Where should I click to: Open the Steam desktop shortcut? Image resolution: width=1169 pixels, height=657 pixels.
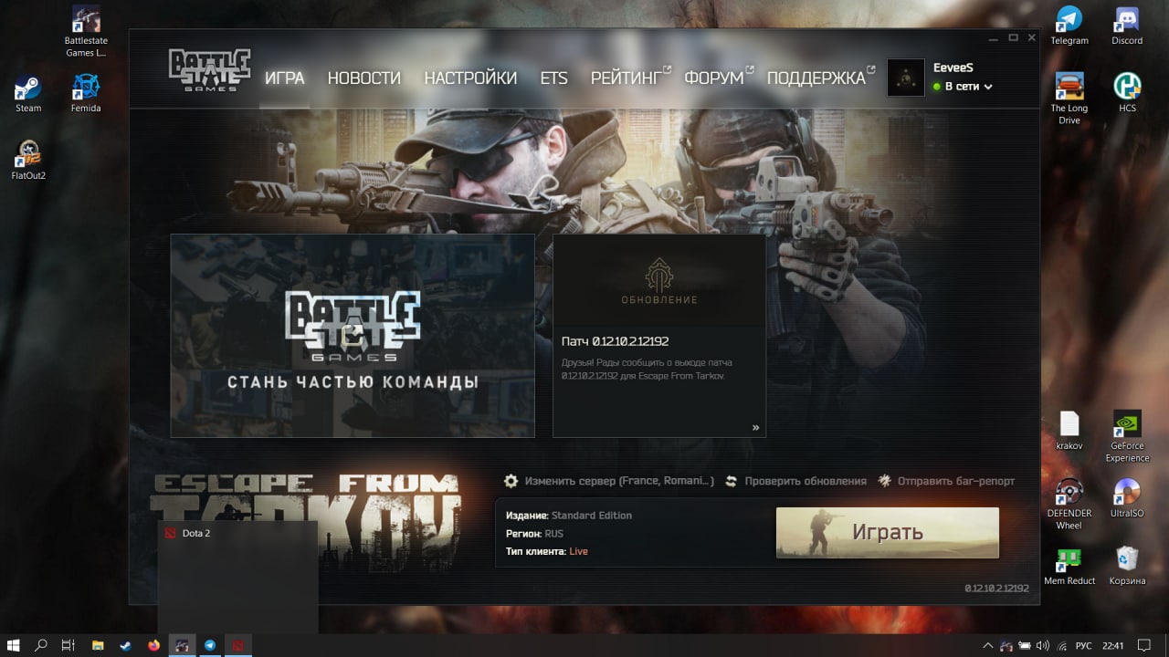click(28, 93)
